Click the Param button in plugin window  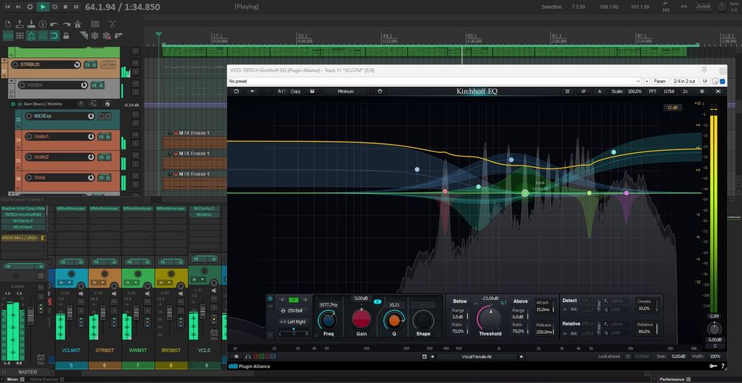coord(660,81)
